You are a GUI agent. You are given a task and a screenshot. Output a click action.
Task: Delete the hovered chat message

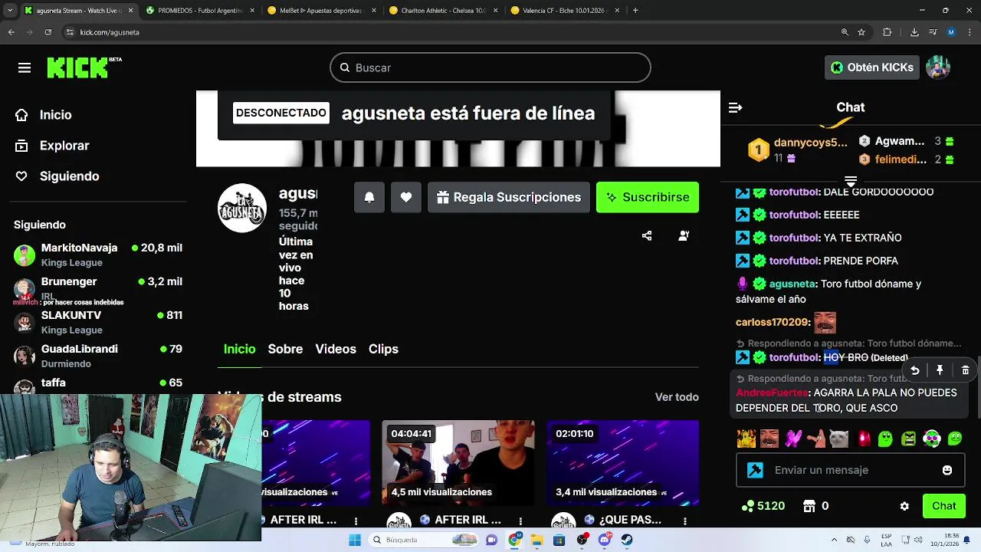point(965,370)
